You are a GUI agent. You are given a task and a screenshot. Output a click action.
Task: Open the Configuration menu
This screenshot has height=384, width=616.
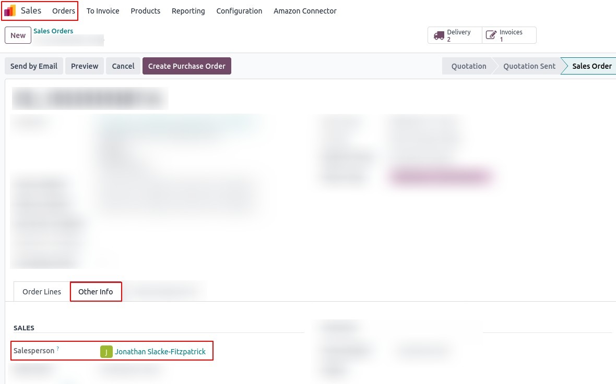(239, 11)
